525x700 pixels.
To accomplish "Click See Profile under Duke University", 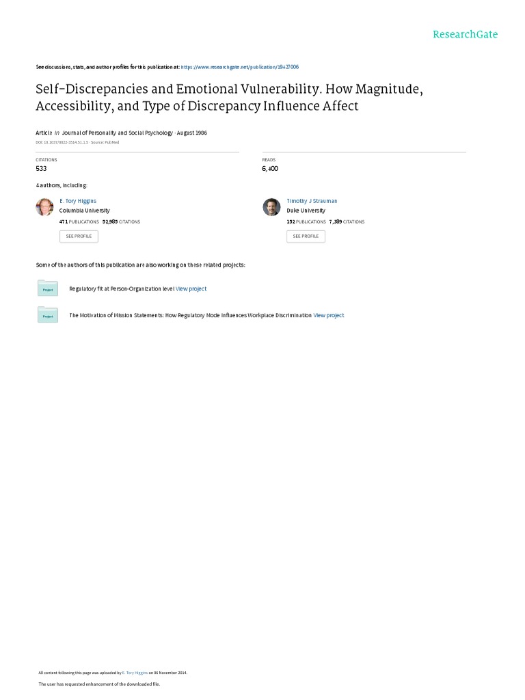I will 306,236.
